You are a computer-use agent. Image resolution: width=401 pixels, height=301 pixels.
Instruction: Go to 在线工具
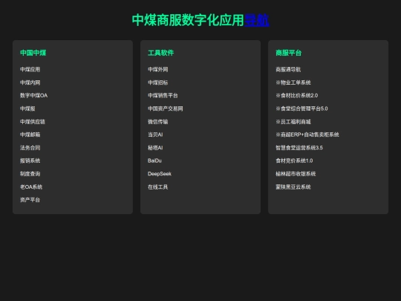click(157, 187)
